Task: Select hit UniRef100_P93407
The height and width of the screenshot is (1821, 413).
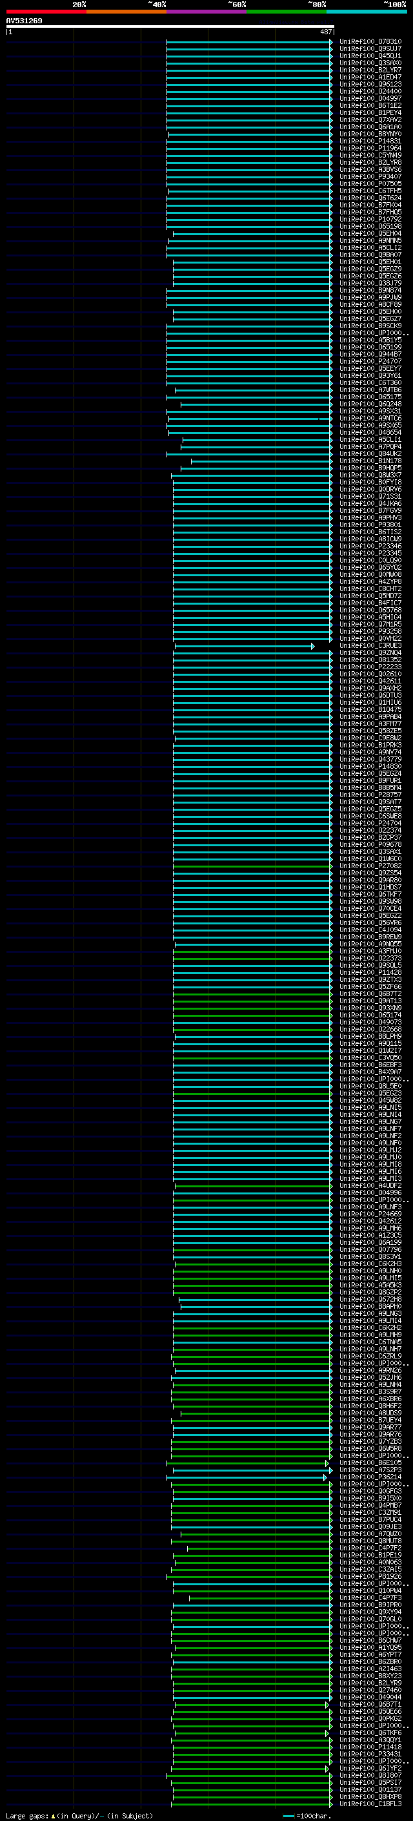Action: 370,177
